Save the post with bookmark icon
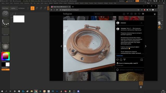The height and width of the screenshot is (93, 166). point(142,60)
